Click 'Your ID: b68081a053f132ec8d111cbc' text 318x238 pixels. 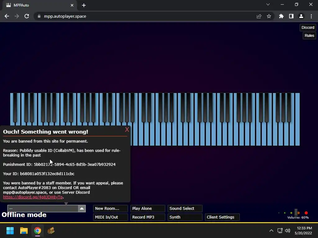click(x=39, y=174)
